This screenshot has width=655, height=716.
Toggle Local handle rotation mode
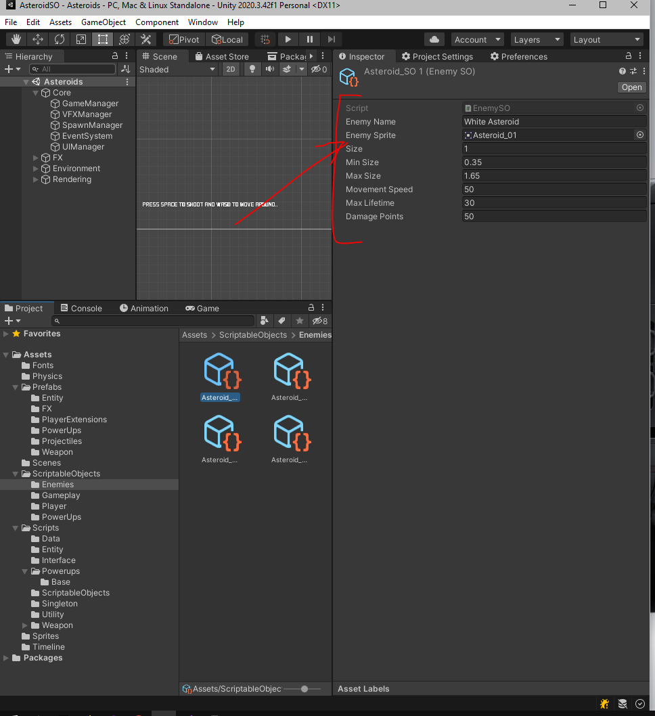pos(227,39)
